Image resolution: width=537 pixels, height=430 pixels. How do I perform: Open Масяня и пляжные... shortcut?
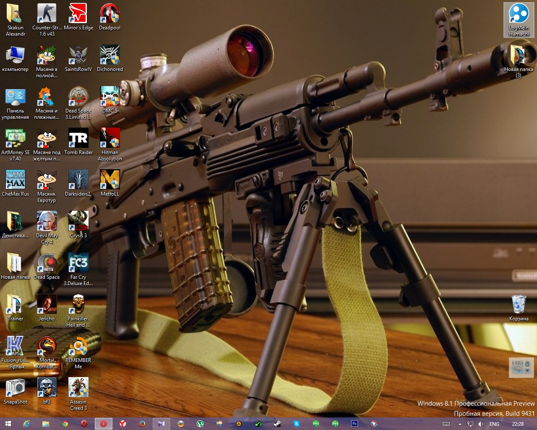(47, 103)
